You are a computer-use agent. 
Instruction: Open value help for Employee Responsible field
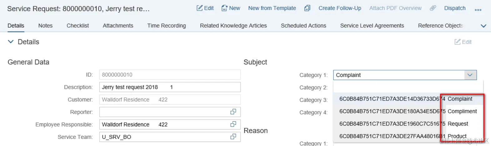[233, 124]
